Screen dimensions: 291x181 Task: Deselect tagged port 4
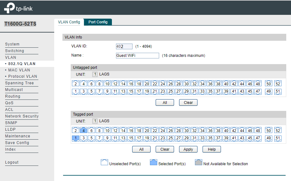pyautogui.click(x=83, y=130)
